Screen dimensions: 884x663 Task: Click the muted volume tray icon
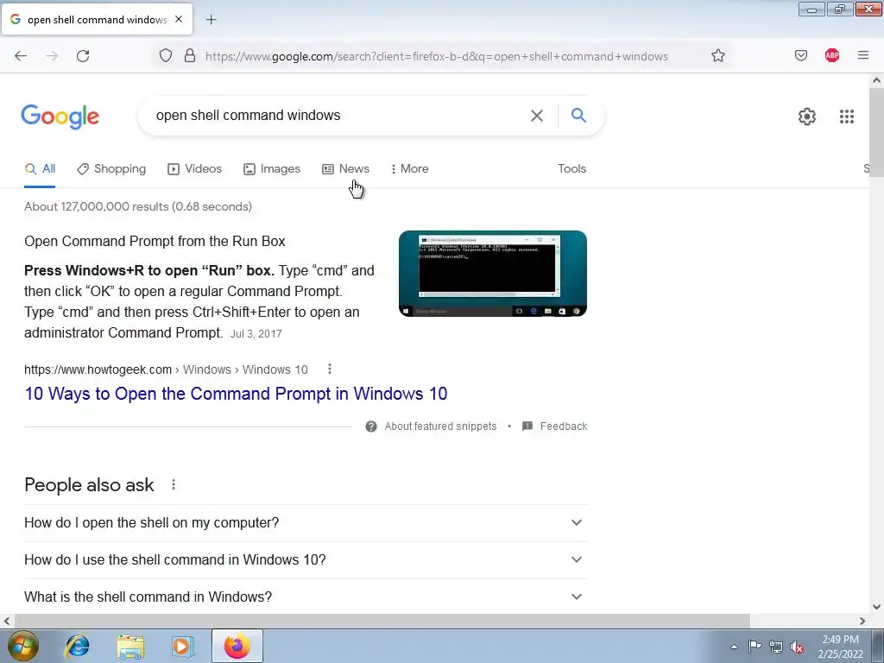[797, 647]
